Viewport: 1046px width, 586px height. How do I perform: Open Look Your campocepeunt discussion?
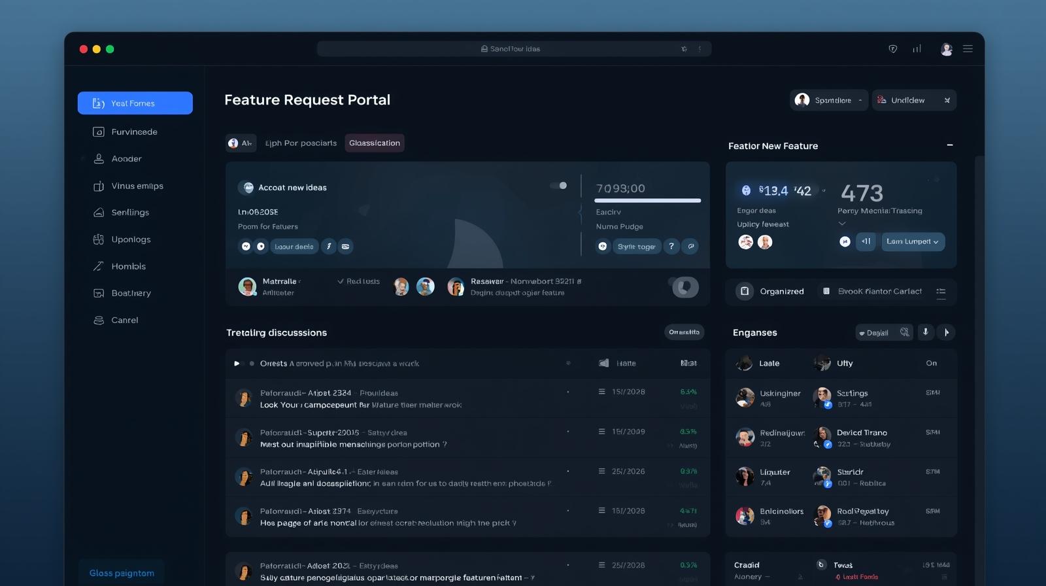[361, 405]
